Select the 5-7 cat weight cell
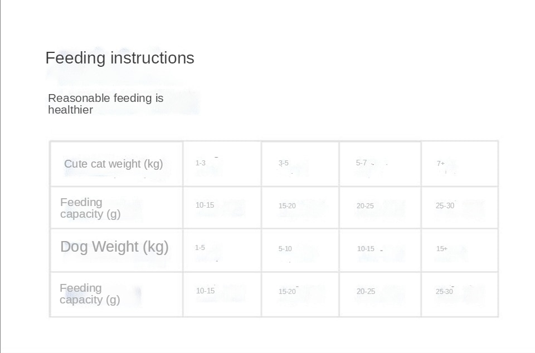Viewport: 535px width, 353px height. tap(362, 163)
